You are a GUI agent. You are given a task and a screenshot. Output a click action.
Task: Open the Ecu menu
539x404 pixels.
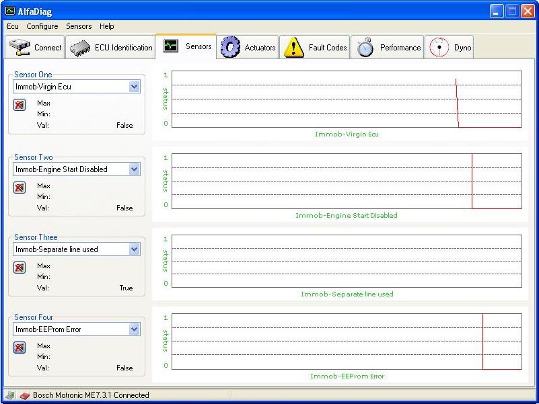[13, 26]
